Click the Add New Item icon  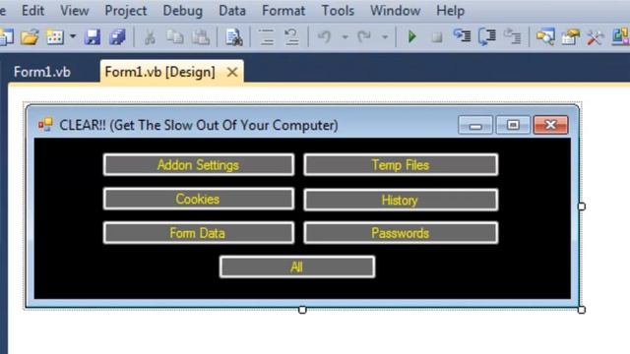[55, 37]
